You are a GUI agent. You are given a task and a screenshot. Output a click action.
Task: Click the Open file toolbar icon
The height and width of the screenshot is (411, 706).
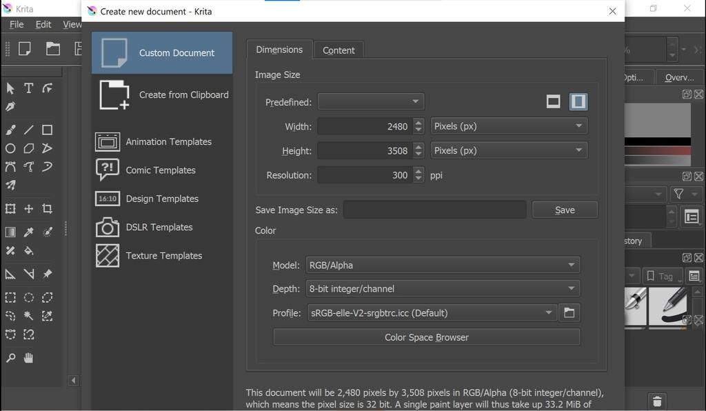(52, 48)
